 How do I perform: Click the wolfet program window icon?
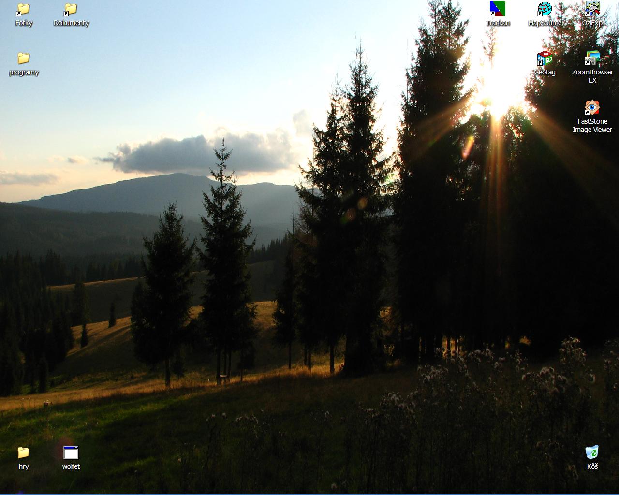[x=71, y=452]
